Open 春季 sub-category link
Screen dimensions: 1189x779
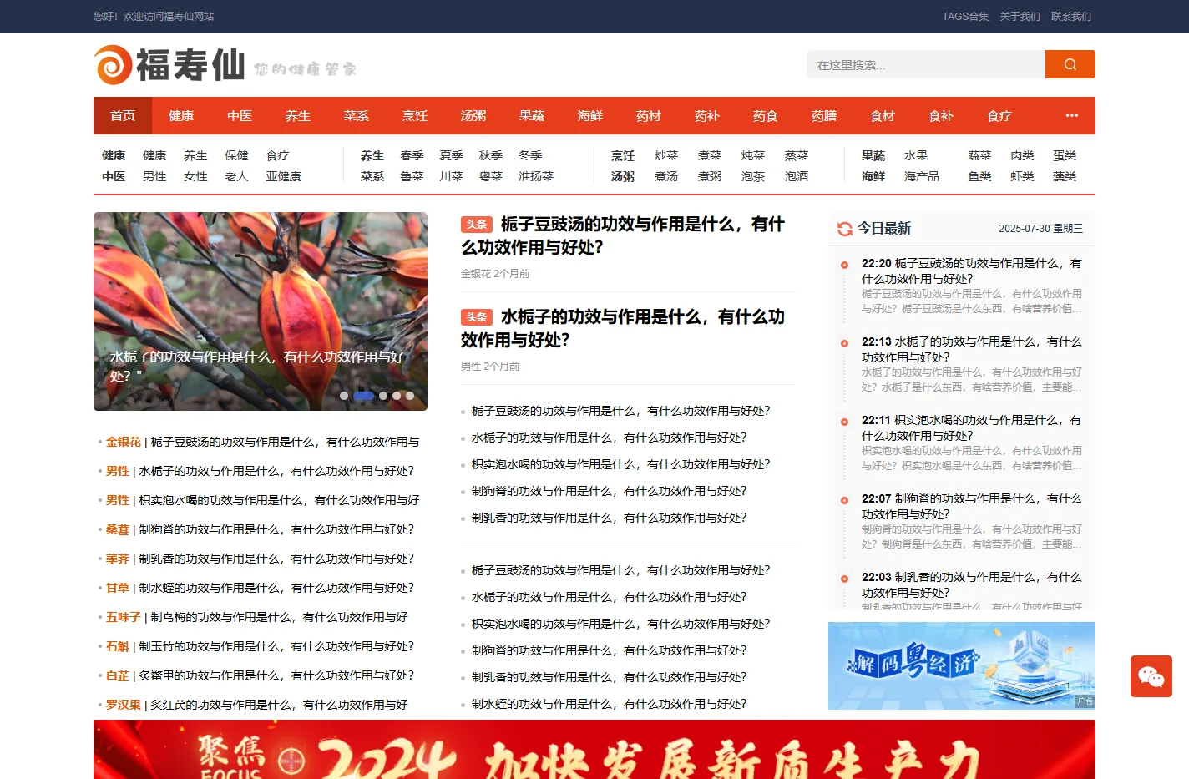coord(412,155)
